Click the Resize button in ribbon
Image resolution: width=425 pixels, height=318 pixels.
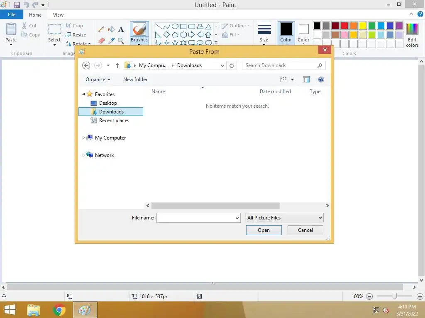click(x=76, y=35)
